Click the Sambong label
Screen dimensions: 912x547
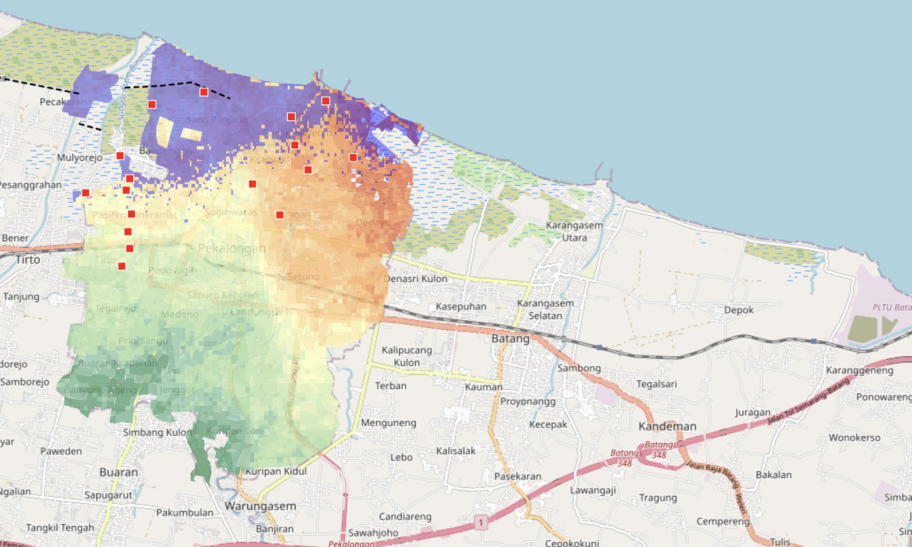click(579, 368)
